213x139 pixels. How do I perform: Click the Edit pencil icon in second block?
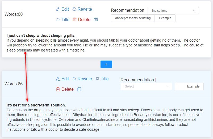pos(58,79)
